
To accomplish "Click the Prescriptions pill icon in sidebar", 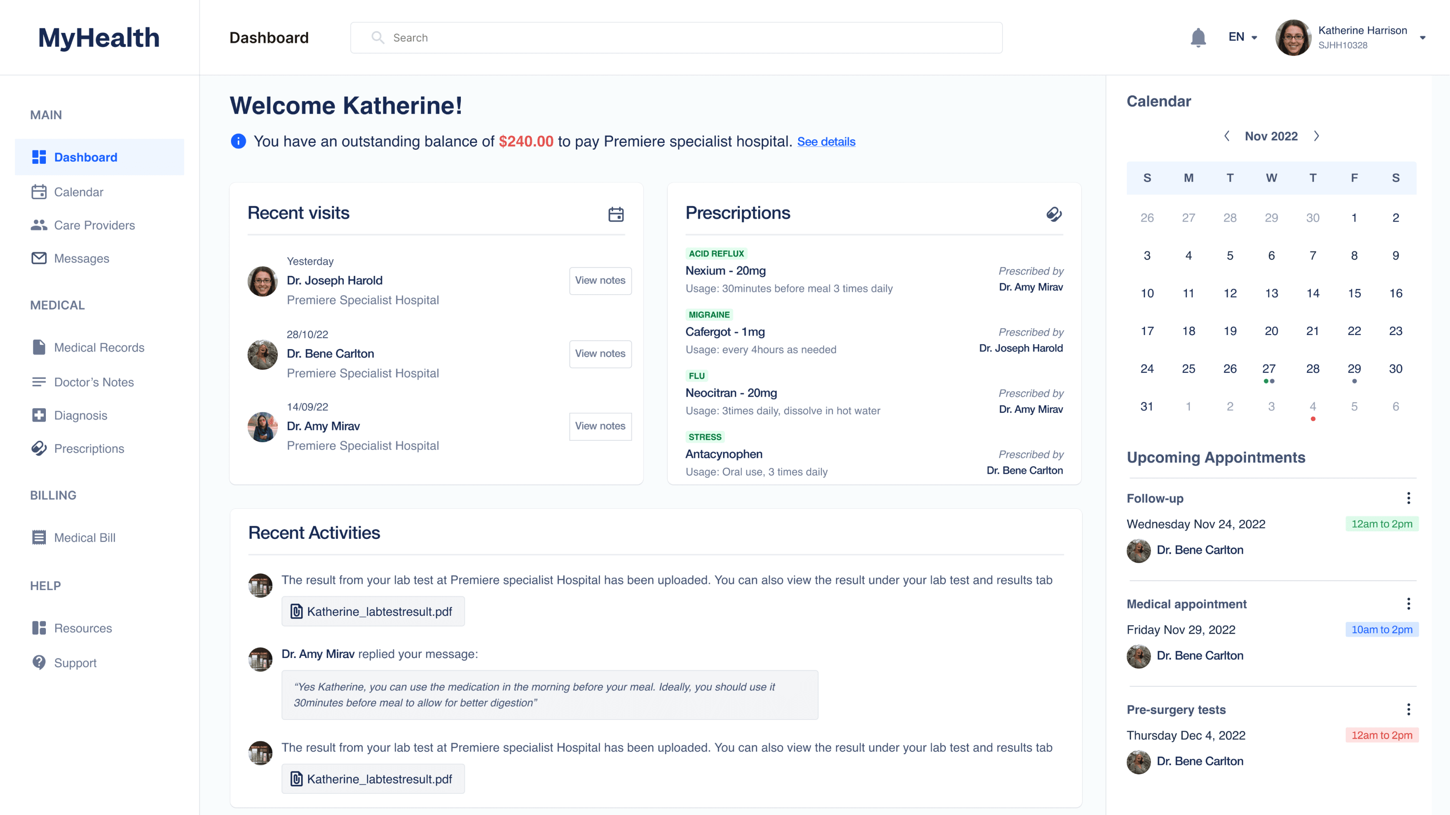I will (39, 448).
